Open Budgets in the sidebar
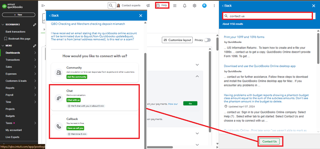 coord(10,116)
